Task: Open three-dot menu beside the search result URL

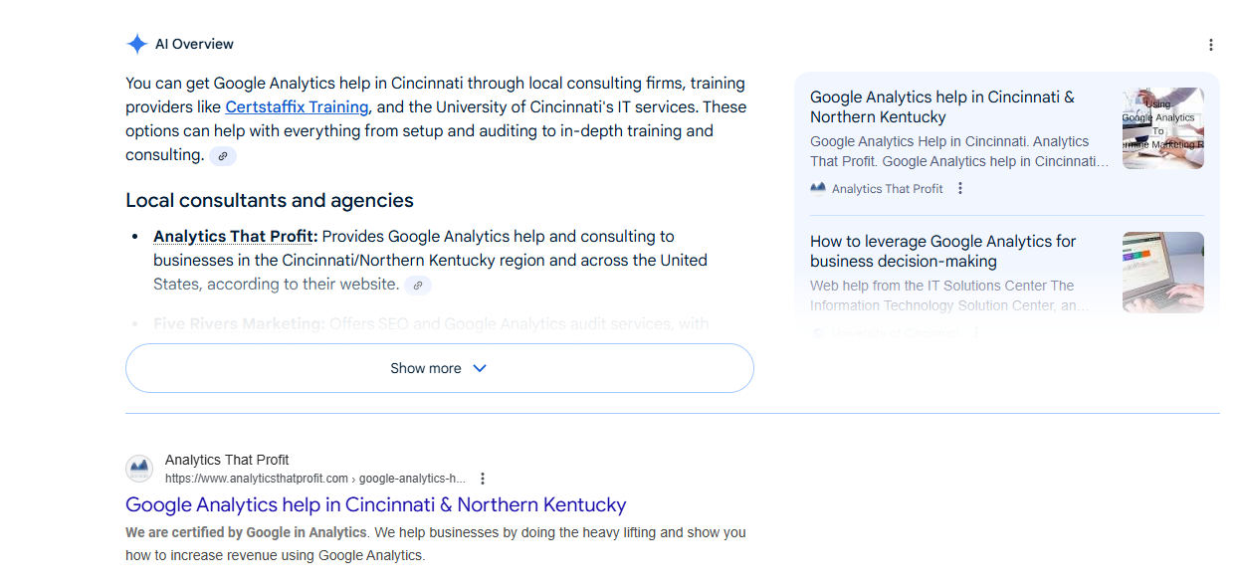Action: coord(483,479)
